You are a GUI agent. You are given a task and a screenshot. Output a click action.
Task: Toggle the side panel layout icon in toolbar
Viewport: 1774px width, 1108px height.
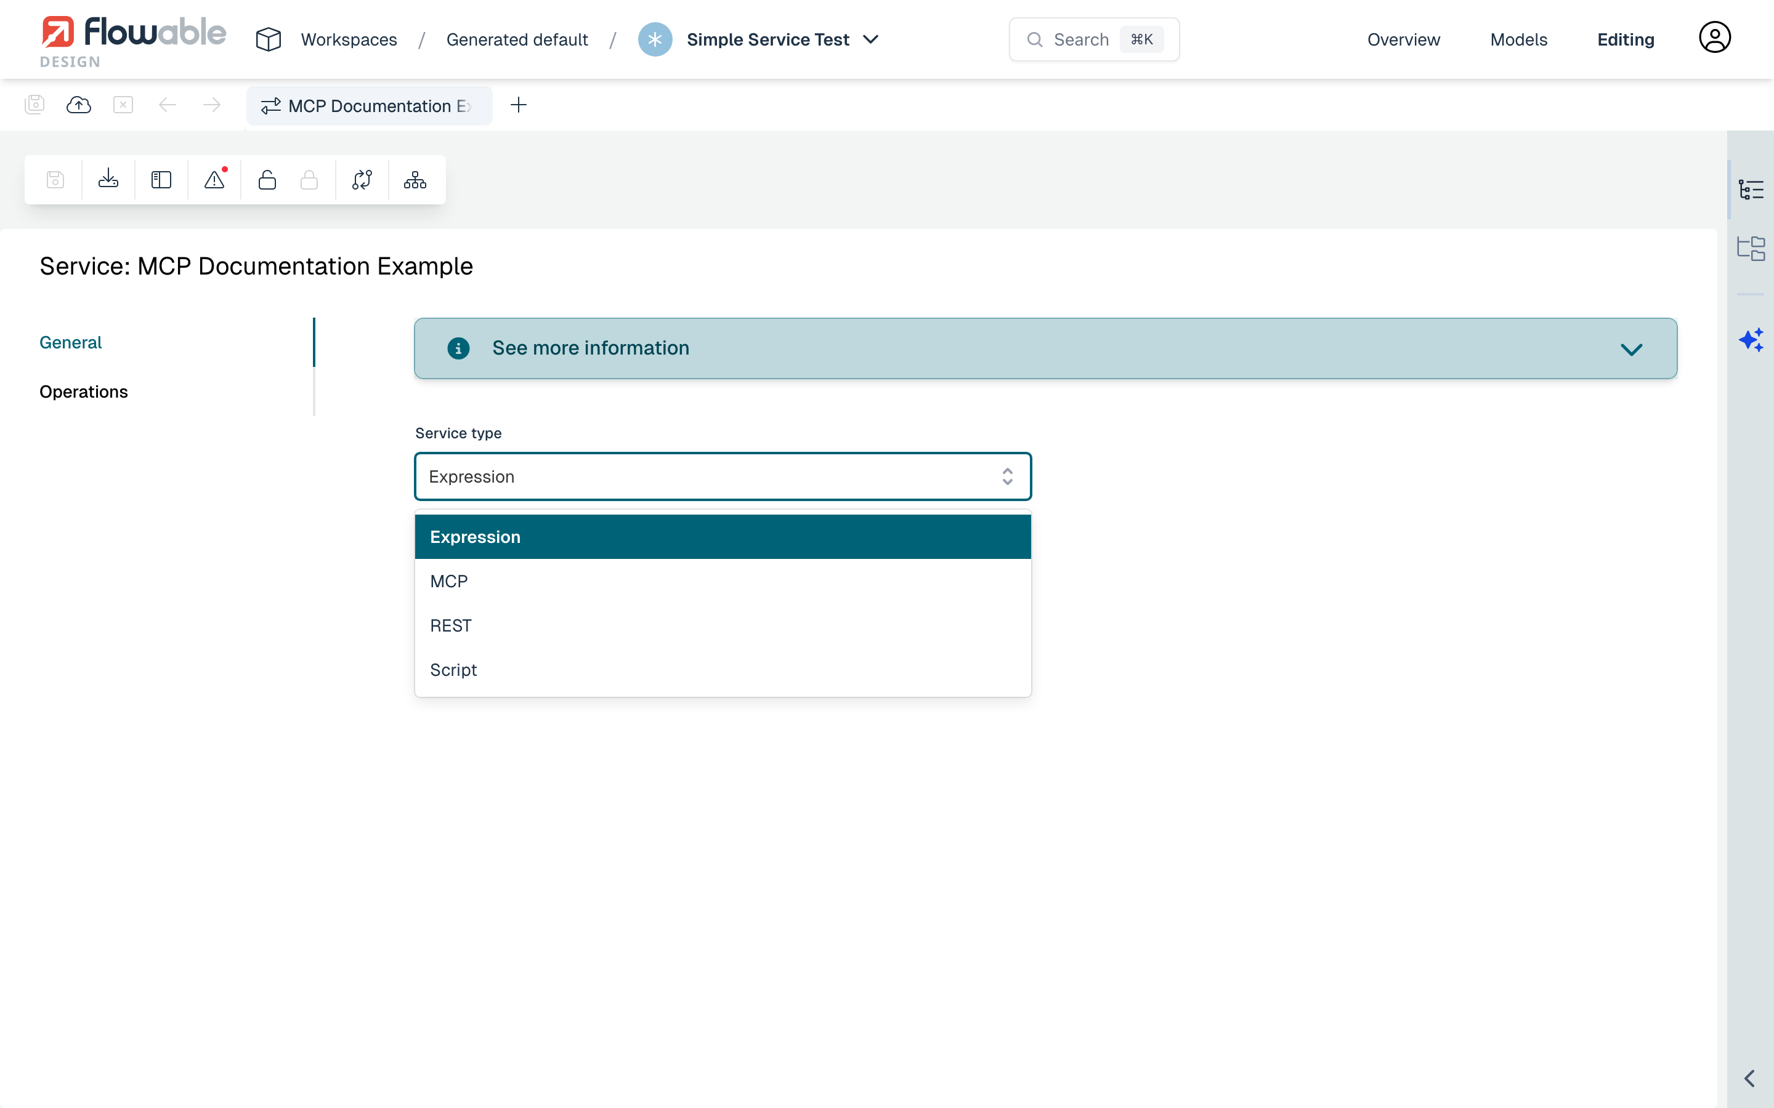point(161,180)
